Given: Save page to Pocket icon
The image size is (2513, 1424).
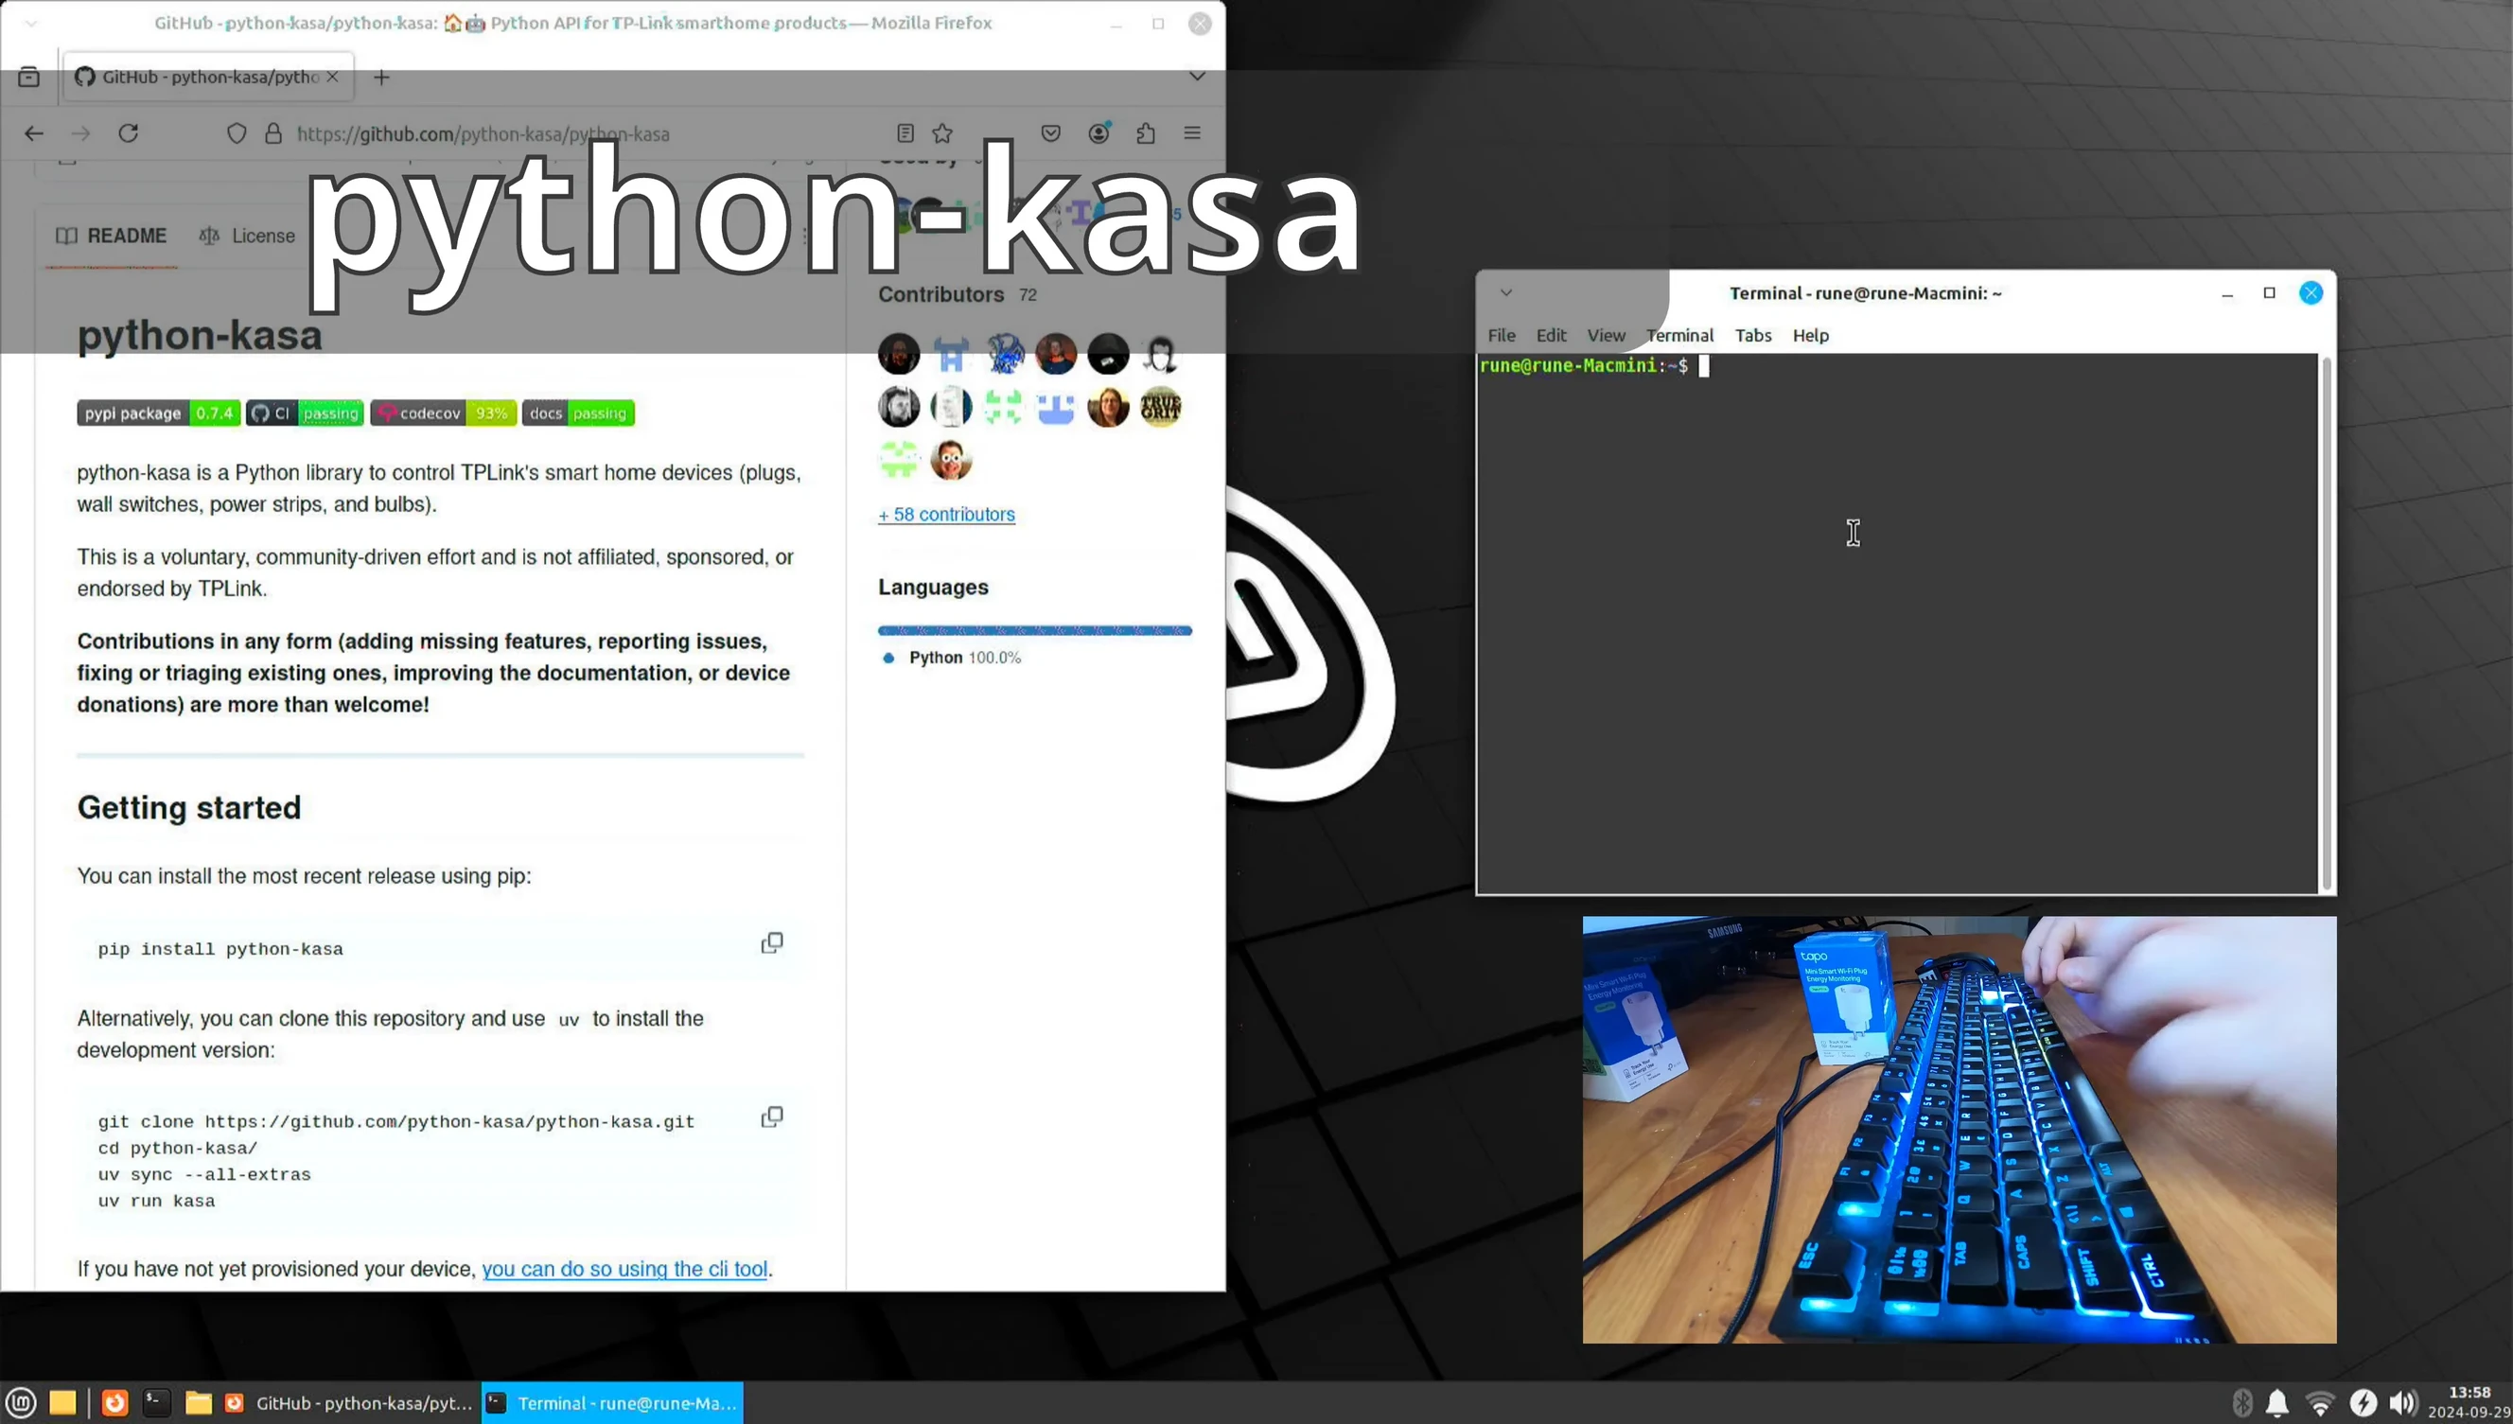Looking at the screenshot, I should (x=1051, y=133).
